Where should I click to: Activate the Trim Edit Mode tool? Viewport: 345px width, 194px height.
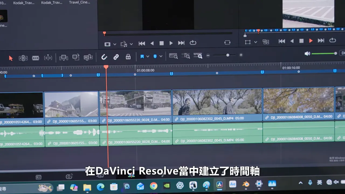tap(23, 58)
